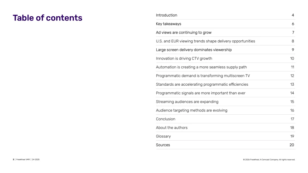308x173 pixels.
Task: Click 'Streaming audiences are expanding'
Action: pyautogui.click(x=187, y=102)
